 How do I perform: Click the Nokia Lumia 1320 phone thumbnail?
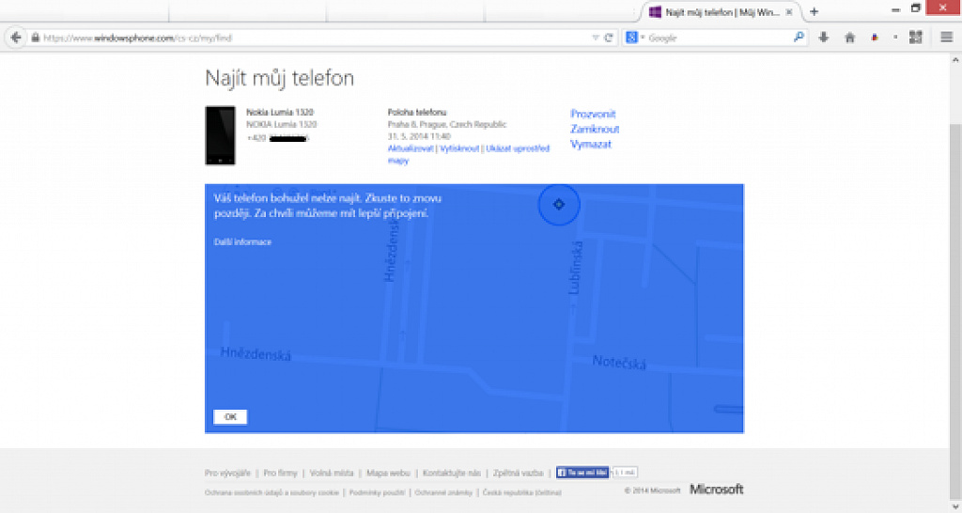pyautogui.click(x=220, y=135)
